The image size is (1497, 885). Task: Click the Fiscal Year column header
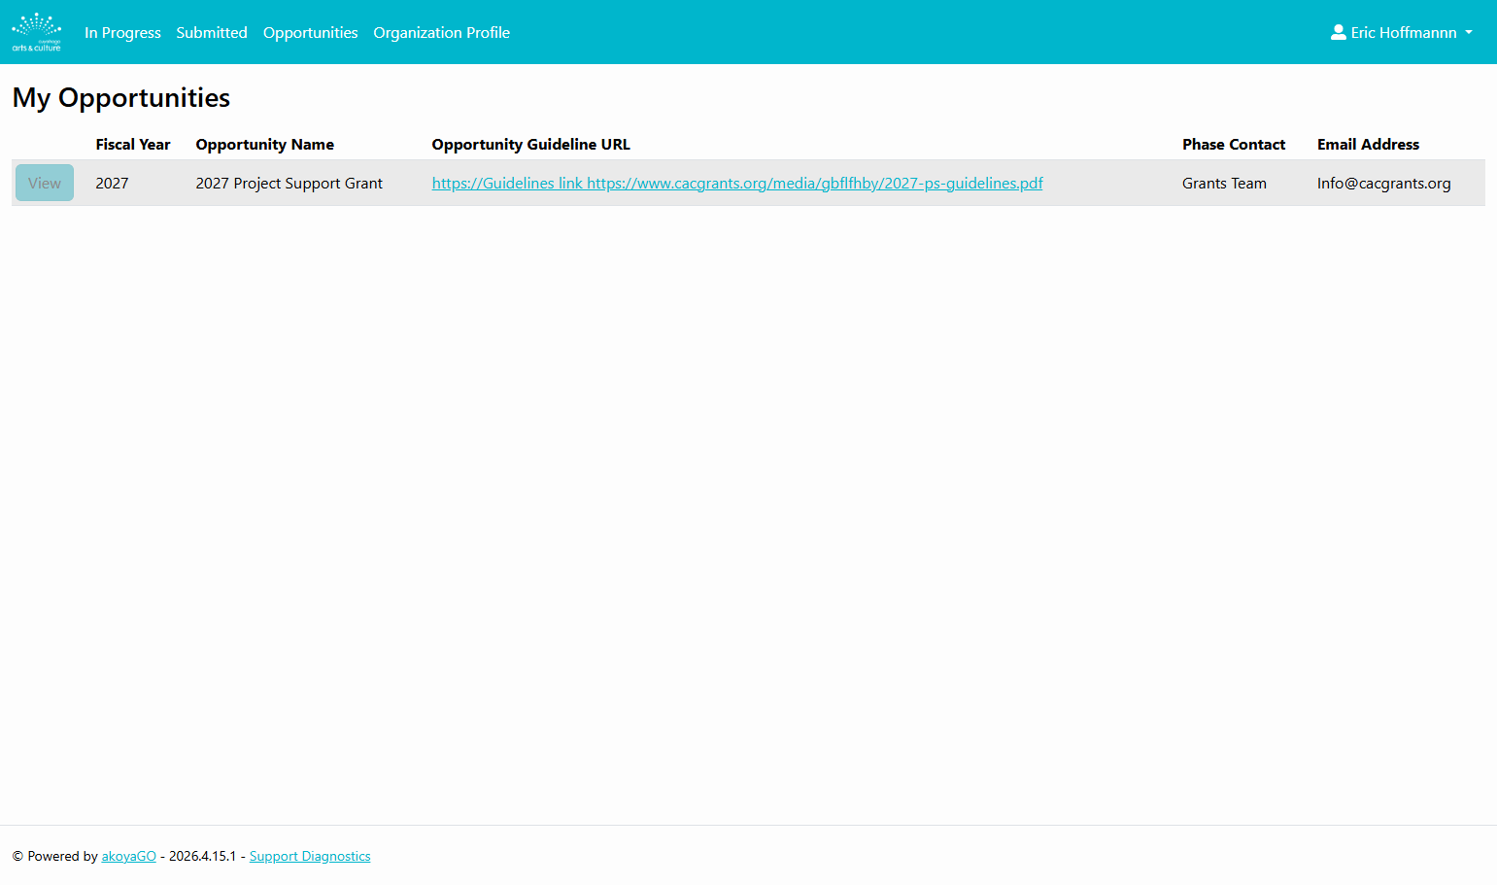point(133,144)
